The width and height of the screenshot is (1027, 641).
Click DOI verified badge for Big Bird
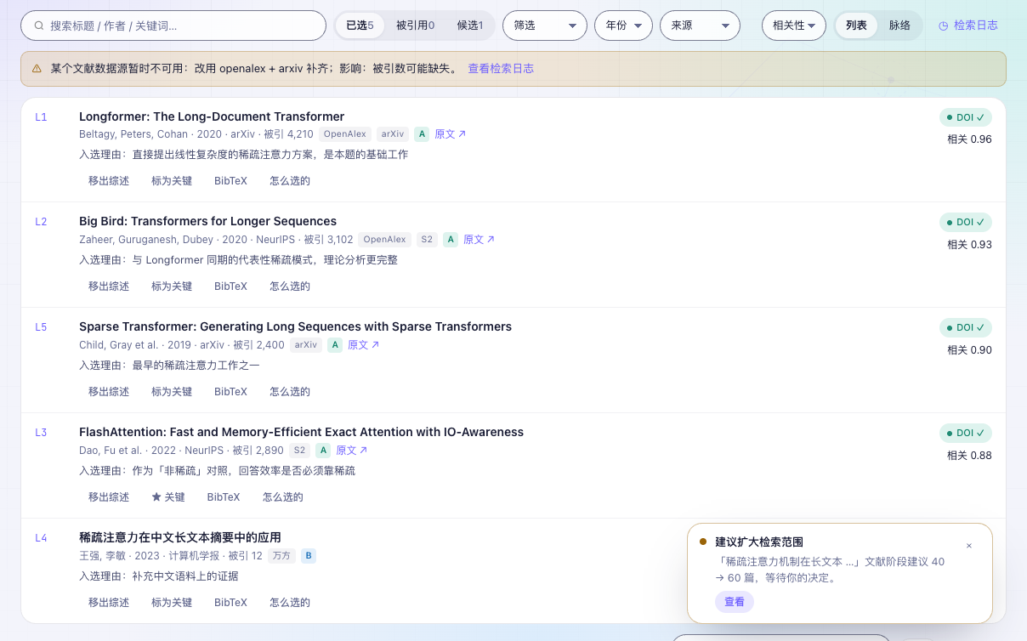coord(966,223)
